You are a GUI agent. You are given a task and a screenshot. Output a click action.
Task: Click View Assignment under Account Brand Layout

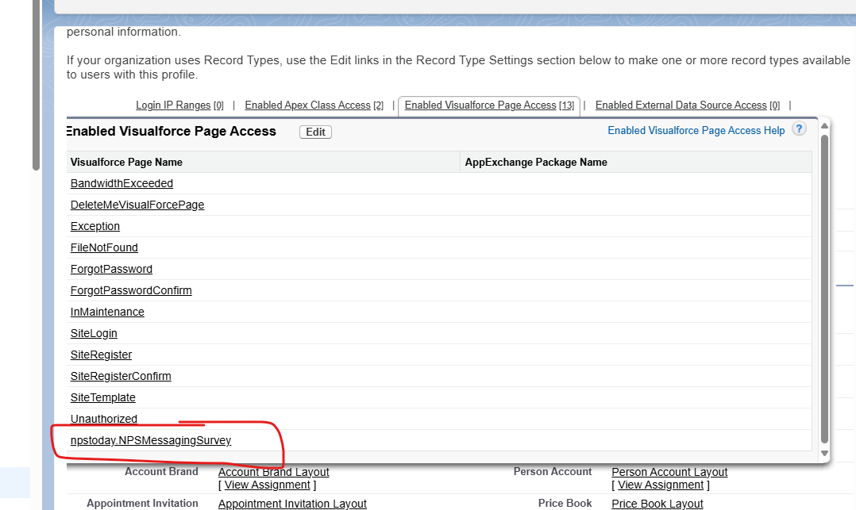[x=267, y=485]
